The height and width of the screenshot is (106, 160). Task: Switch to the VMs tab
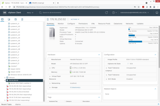click(93, 24)
